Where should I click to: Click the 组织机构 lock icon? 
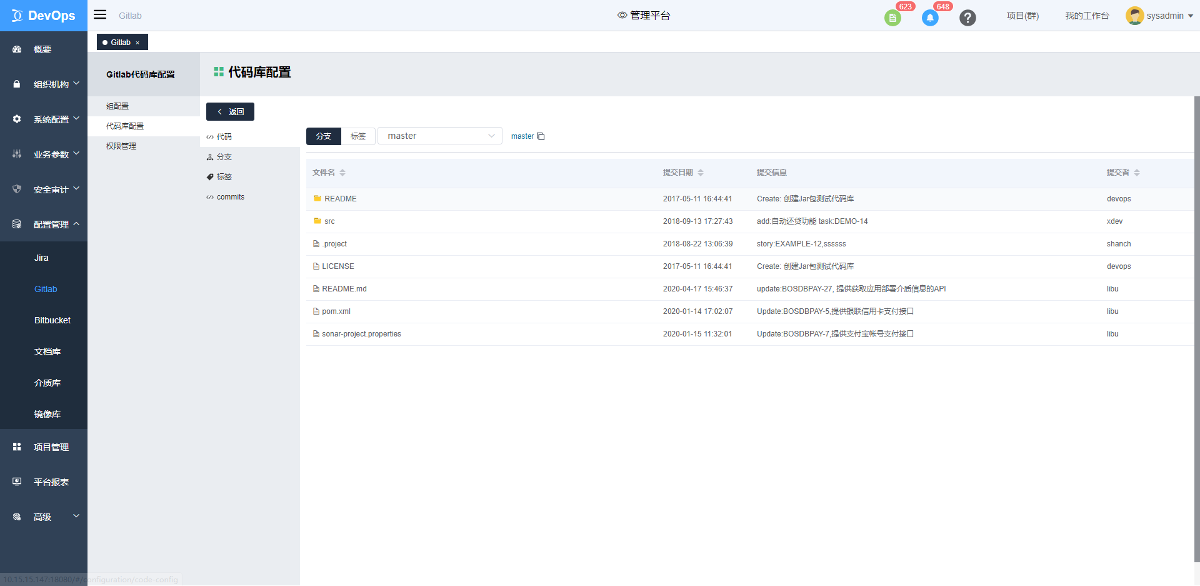[17, 84]
